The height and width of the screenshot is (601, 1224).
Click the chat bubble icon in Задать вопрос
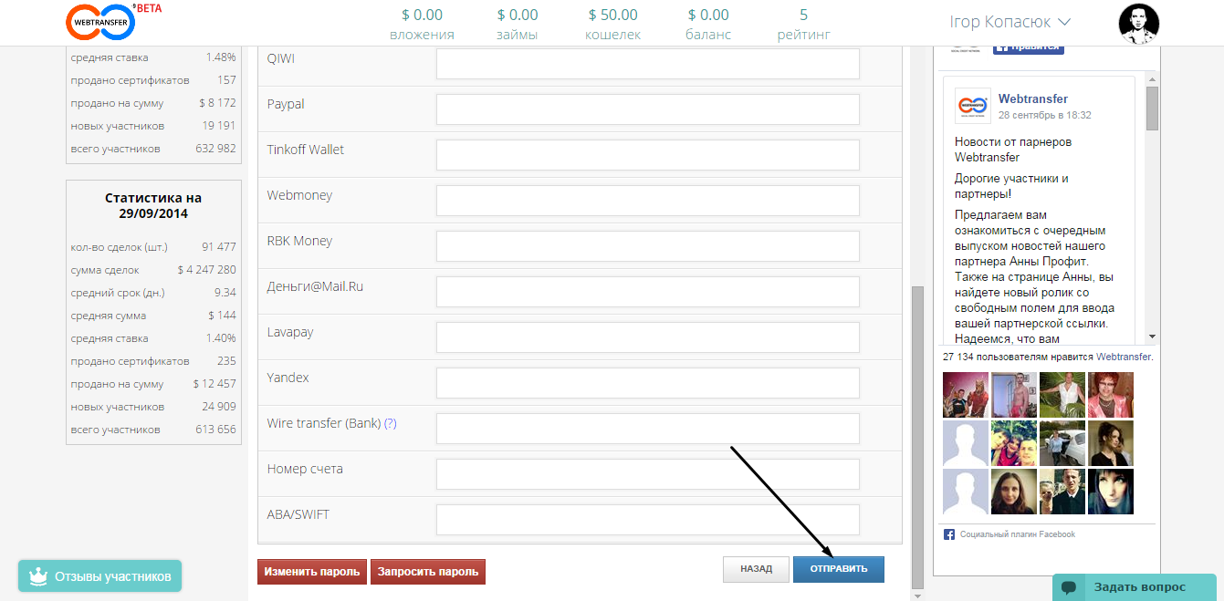click(x=1070, y=587)
